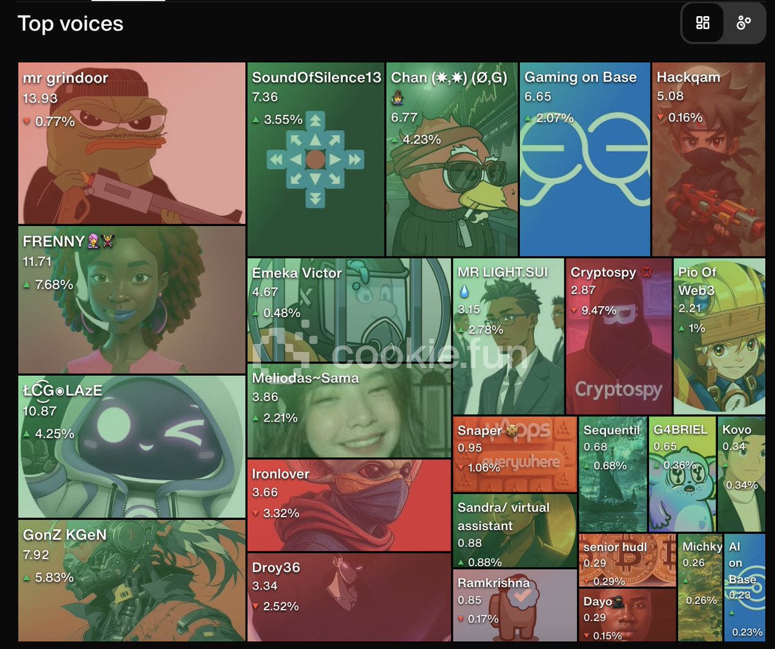775x649 pixels.
Task: Select the Meliodas~Sama tile
Action: (x=349, y=411)
